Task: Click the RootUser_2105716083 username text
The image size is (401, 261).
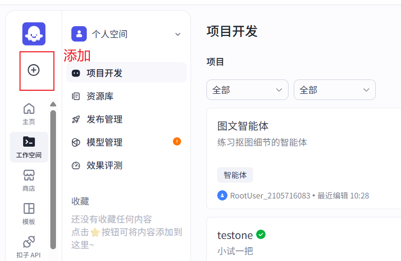Action: pyautogui.click(x=270, y=196)
